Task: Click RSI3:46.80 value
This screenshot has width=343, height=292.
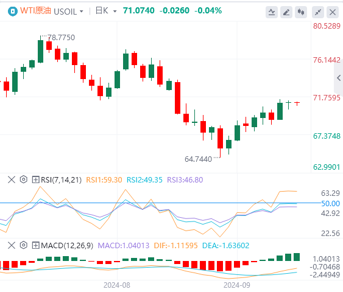Action: tap(185, 180)
